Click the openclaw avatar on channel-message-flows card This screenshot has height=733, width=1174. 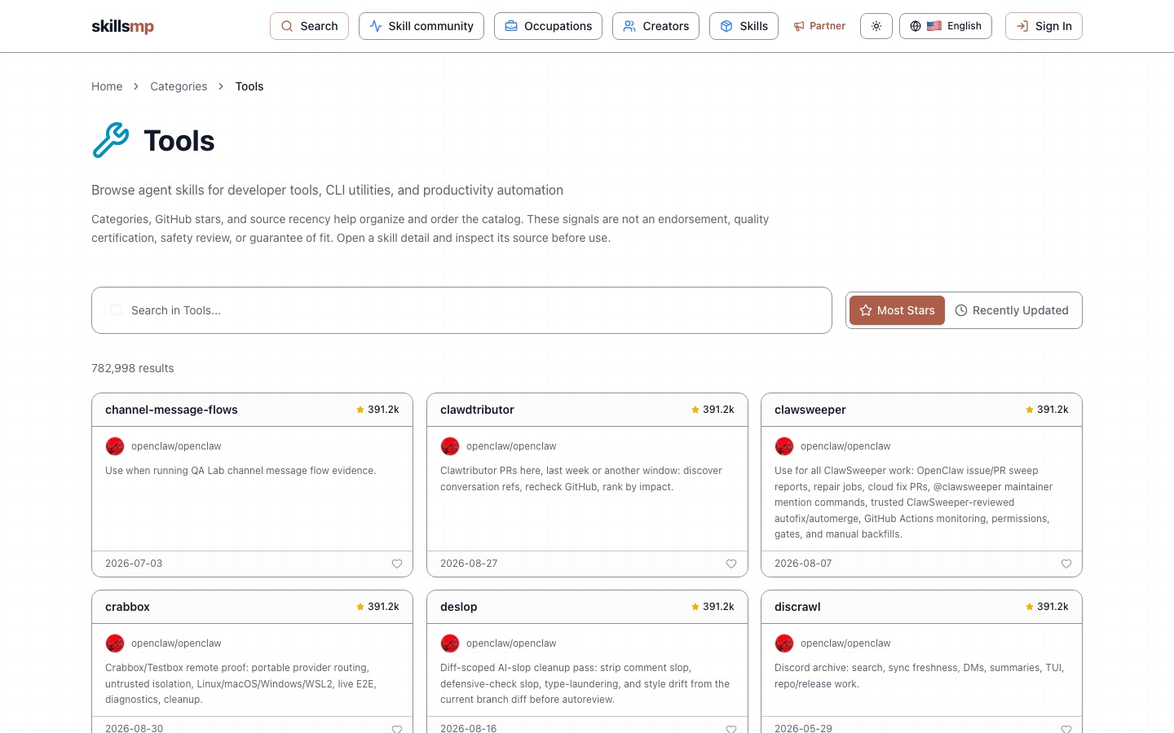115,446
